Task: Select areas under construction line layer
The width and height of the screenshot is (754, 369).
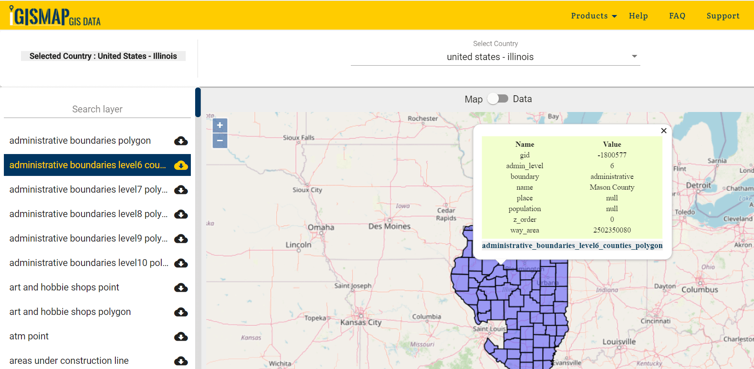Action: point(69,361)
